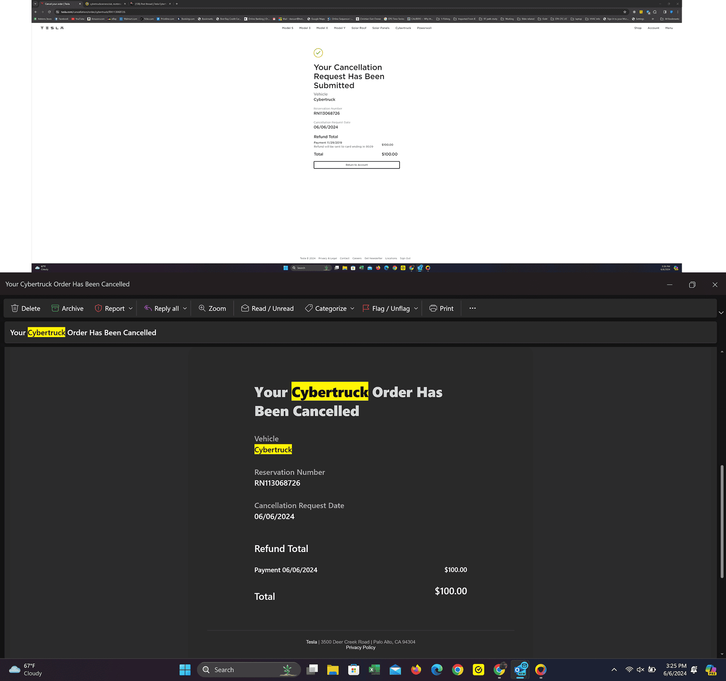The image size is (726, 681).
Task: Open the weather widget showing 67°F Cloudy
Action: tap(26, 670)
